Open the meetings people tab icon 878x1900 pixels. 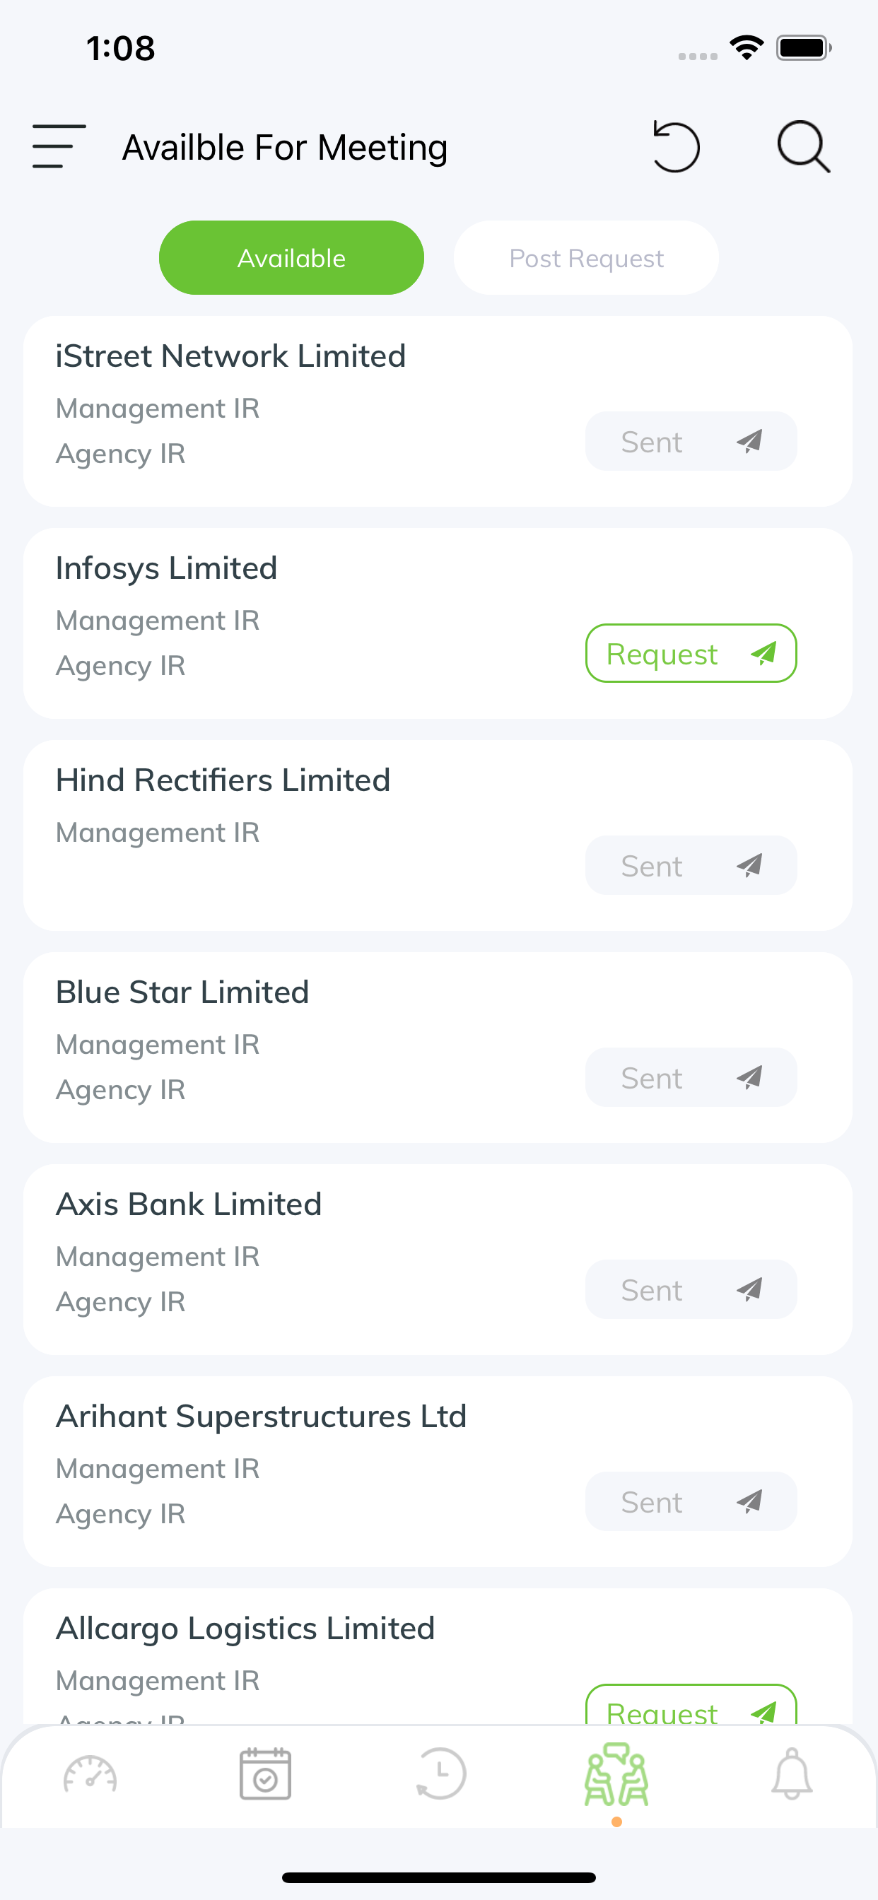pos(617,1774)
